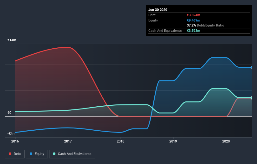Click the €3.524m debt value

[x=193, y=15]
